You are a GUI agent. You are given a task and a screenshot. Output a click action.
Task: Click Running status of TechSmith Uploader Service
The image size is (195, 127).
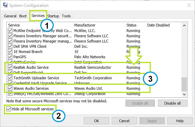click(x=133, y=78)
